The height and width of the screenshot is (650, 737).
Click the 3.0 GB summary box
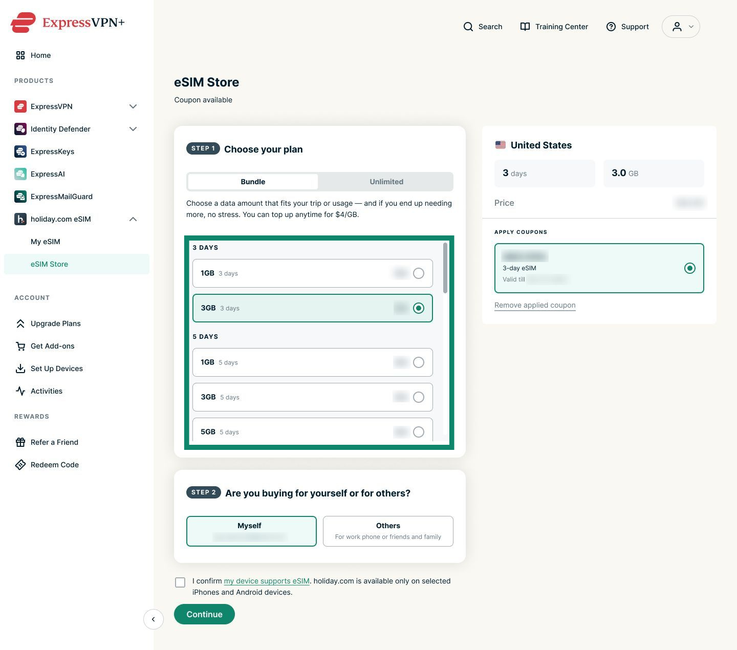[x=654, y=174]
